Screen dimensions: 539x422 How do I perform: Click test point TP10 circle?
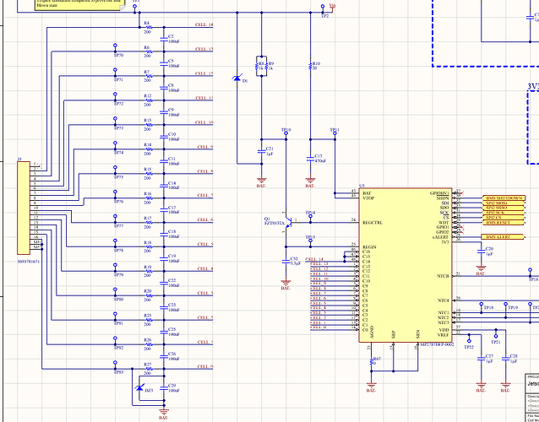[286, 133]
